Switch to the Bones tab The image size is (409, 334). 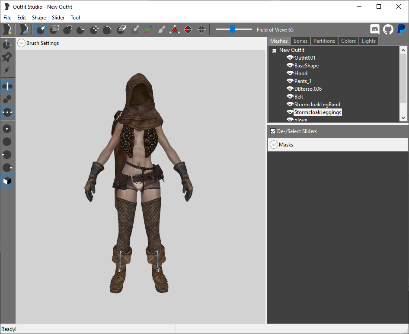(300, 41)
